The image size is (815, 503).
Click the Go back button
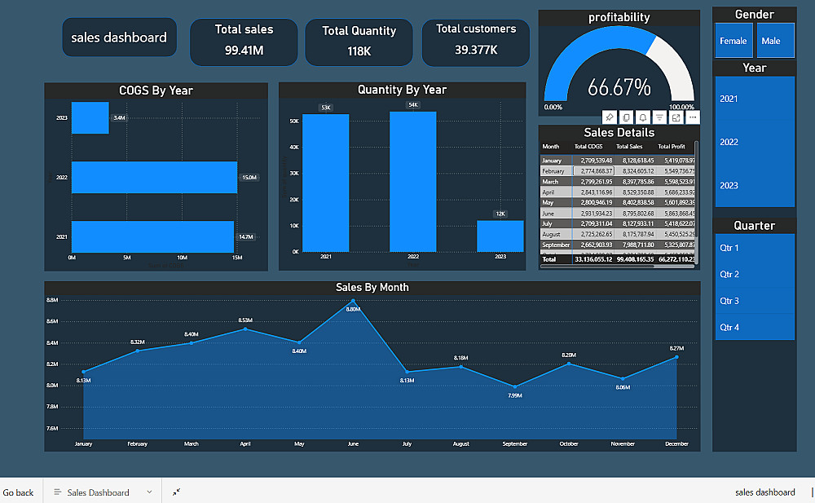pos(18,492)
